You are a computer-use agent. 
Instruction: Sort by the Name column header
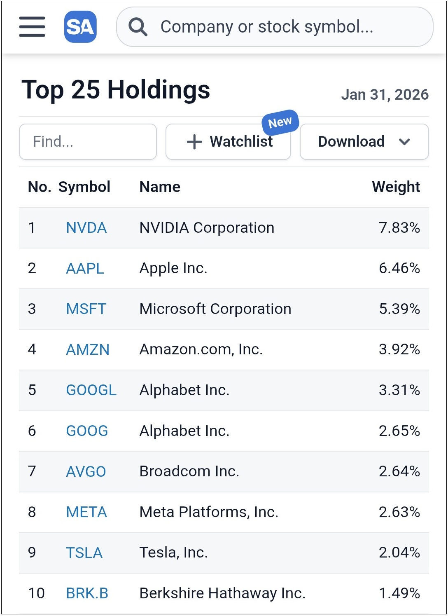pos(160,187)
